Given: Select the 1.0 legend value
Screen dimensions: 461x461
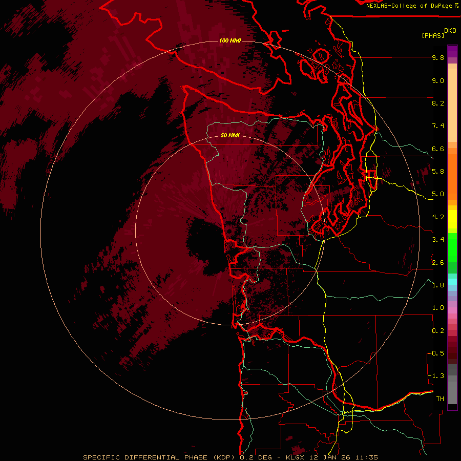Looking at the screenshot, I should 438,308.
